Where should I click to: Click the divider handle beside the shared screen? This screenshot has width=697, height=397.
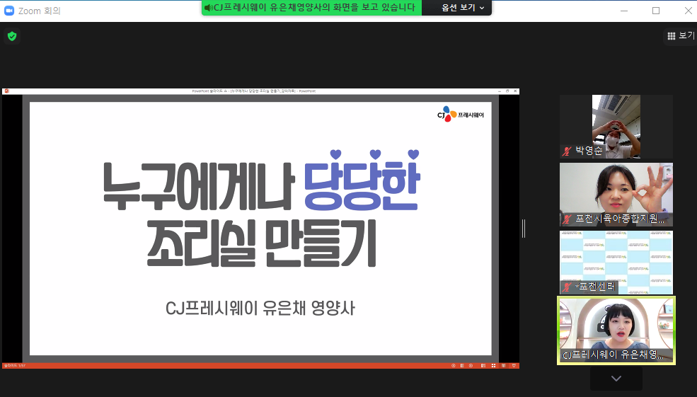pos(524,228)
